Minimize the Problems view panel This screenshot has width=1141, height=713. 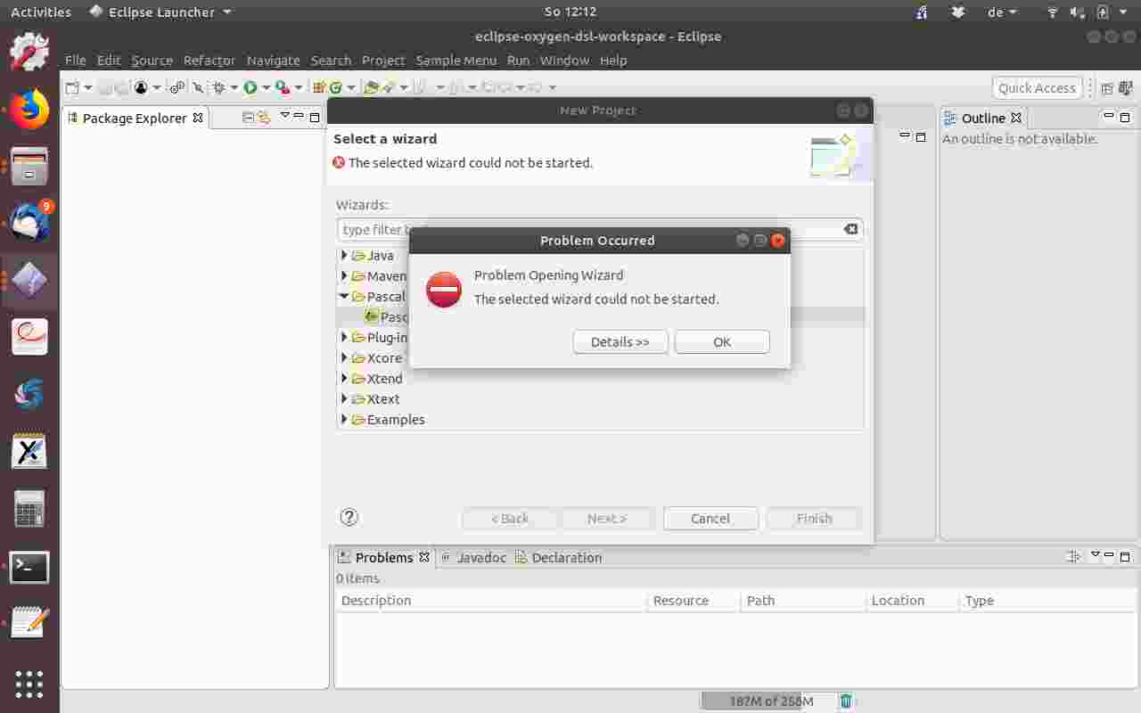[1110, 555]
